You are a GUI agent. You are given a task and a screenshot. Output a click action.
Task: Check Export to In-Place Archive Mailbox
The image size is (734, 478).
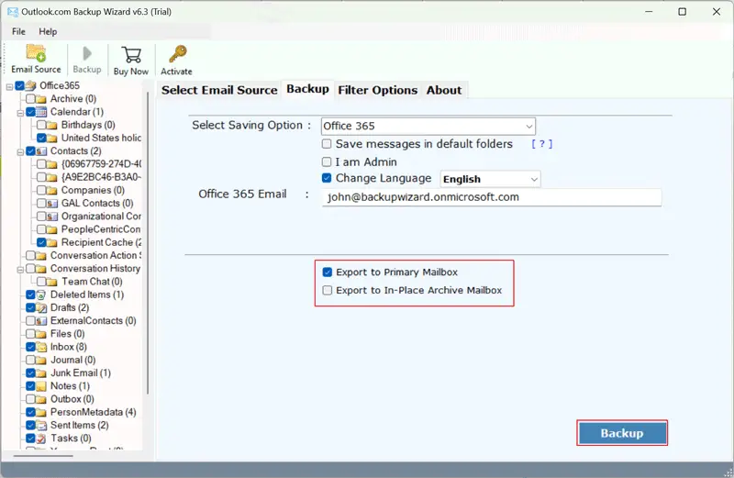click(328, 290)
